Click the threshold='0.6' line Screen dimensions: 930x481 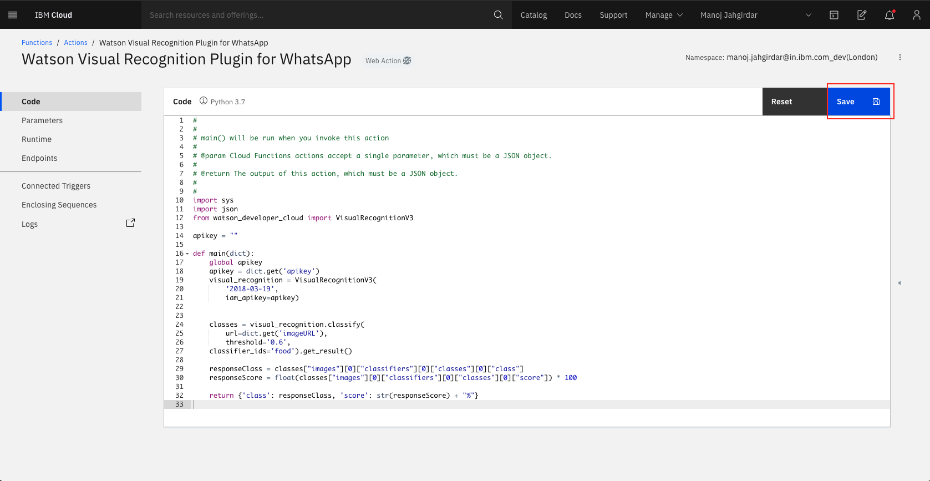[258, 342]
